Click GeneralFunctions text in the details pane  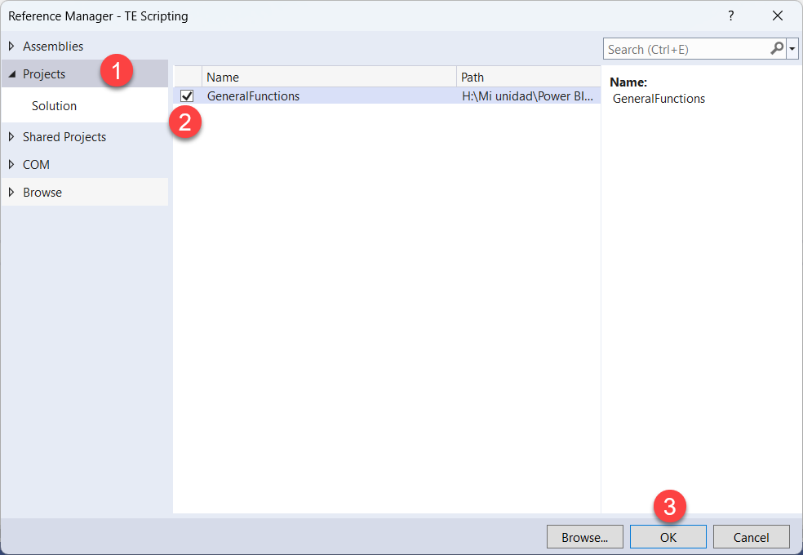tap(659, 99)
